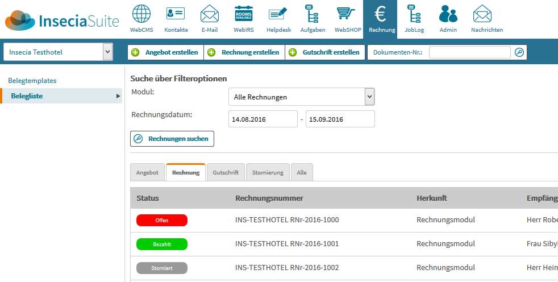Switch to the Stornierung tab
558x282 pixels.
(268, 173)
